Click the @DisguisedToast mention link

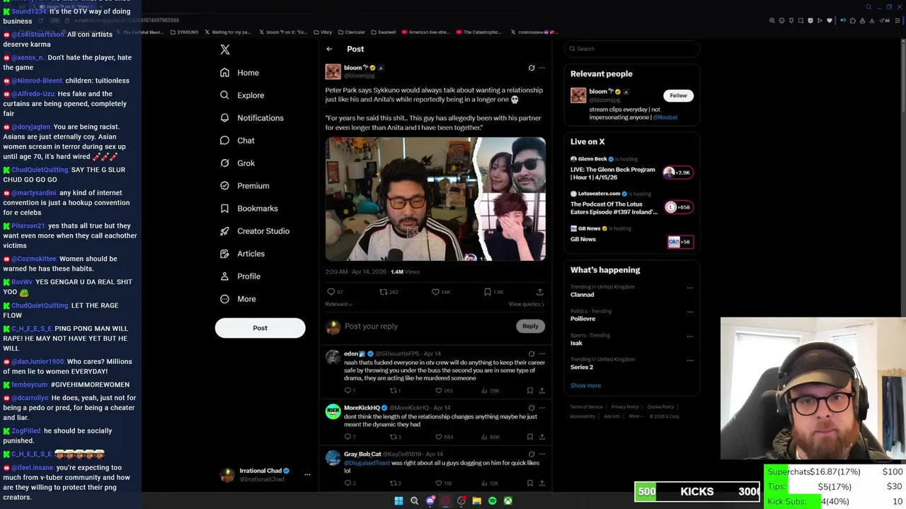[x=367, y=463]
